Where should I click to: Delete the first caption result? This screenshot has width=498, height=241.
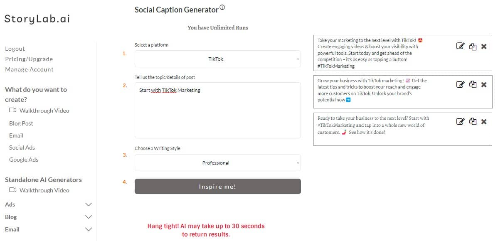click(484, 47)
